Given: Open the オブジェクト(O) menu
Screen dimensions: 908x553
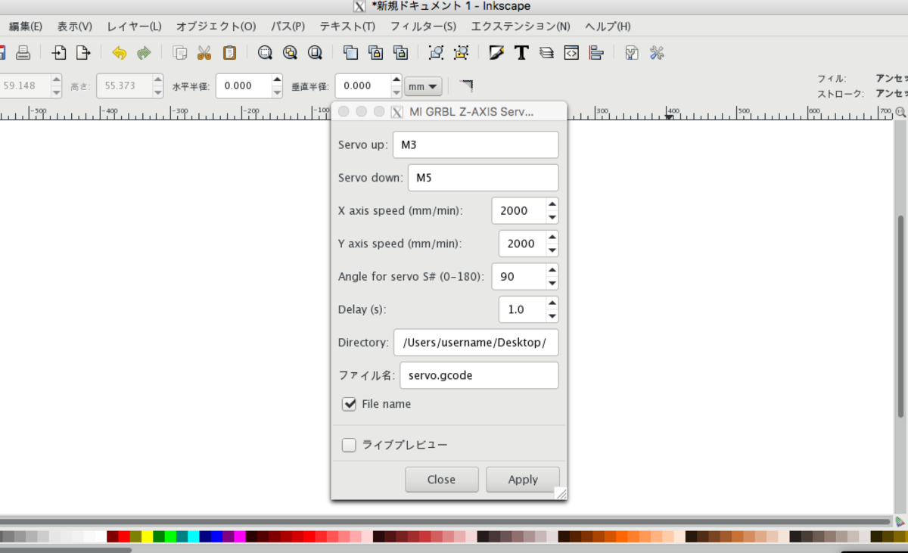Looking at the screenshot, I should tap(216, 26).
